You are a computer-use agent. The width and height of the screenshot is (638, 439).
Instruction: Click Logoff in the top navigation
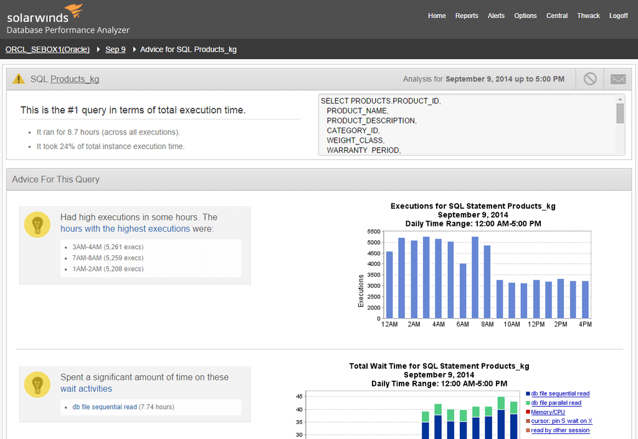[619, 16]
